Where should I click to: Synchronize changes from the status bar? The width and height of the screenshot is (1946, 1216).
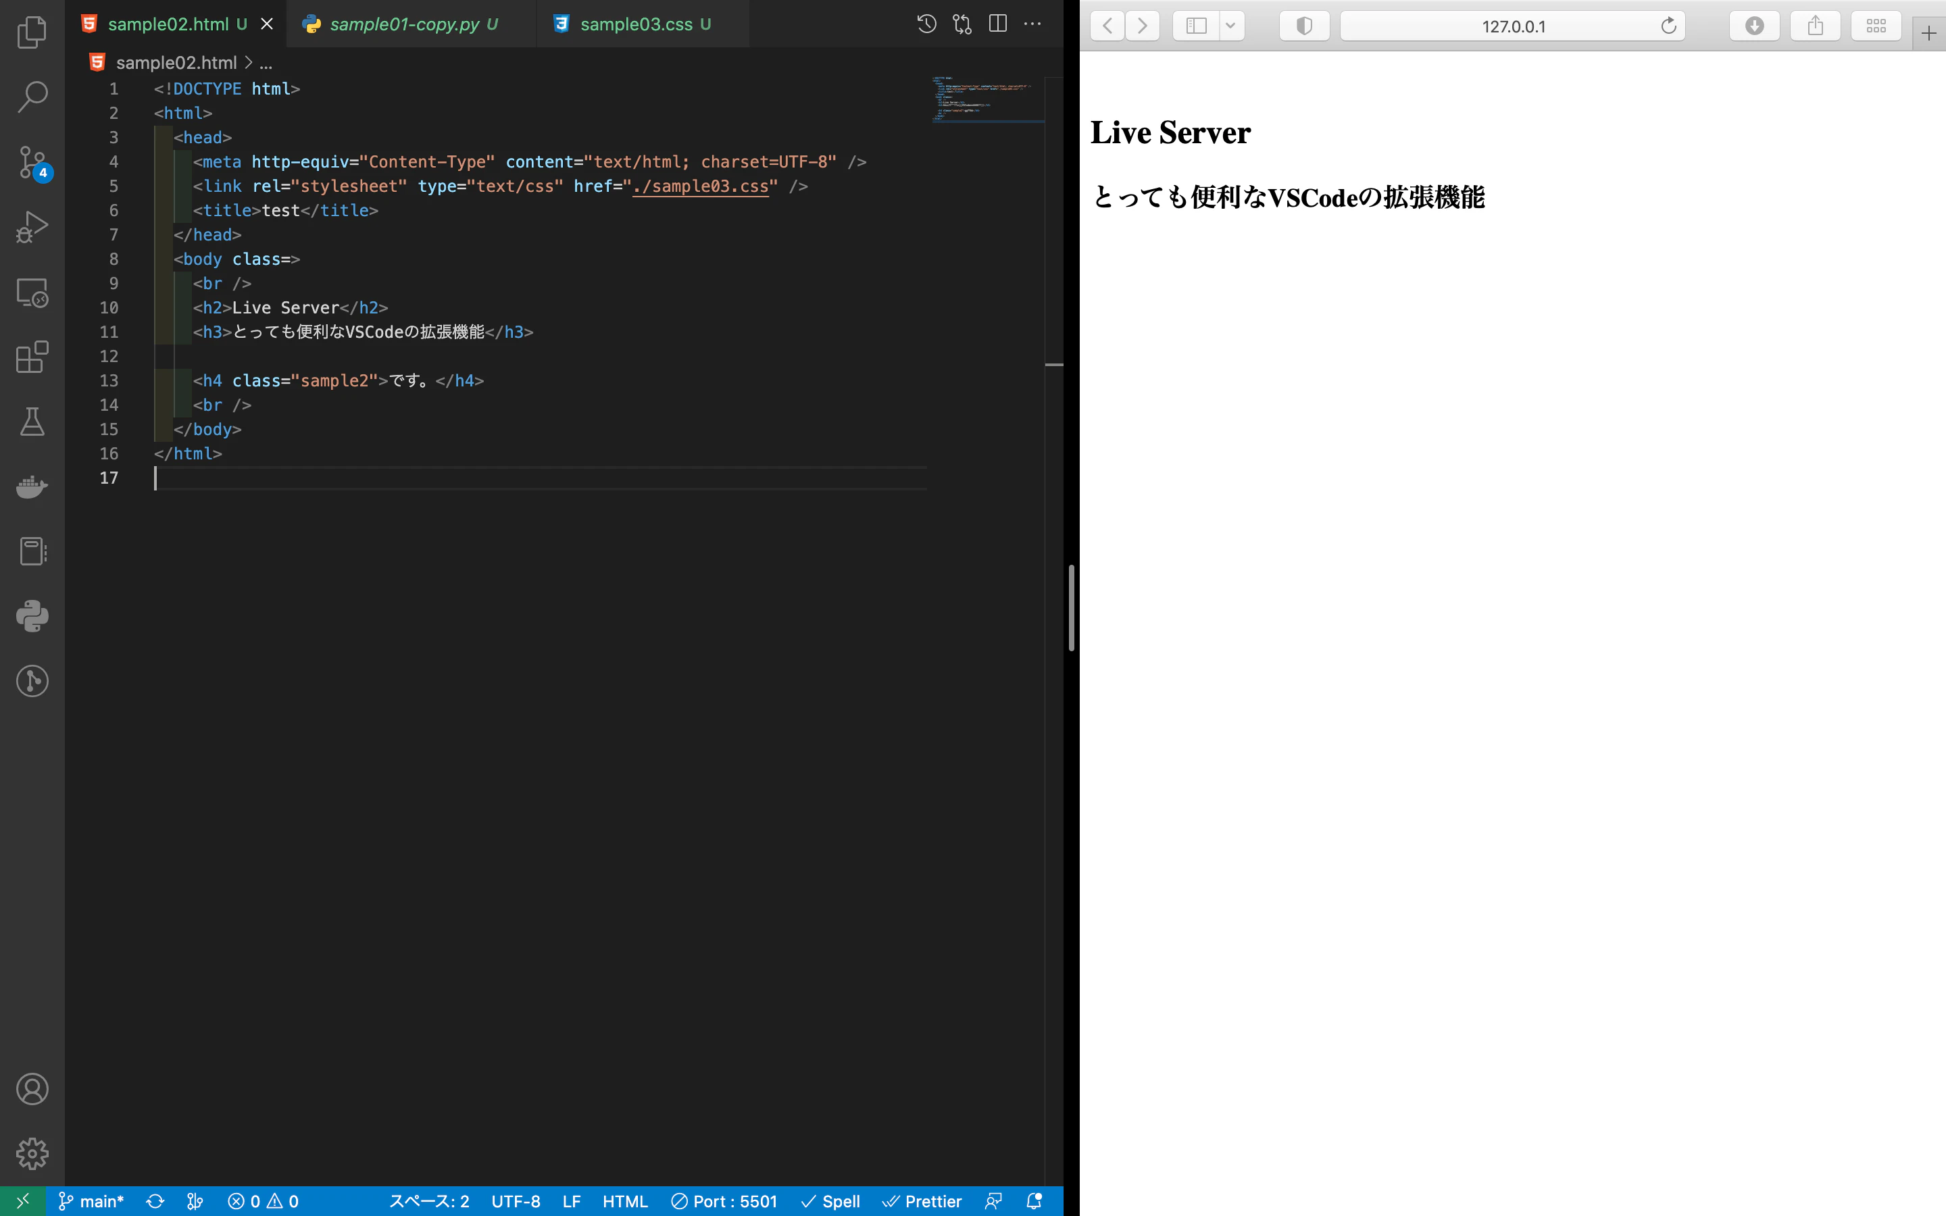(x=155, y=1200)
